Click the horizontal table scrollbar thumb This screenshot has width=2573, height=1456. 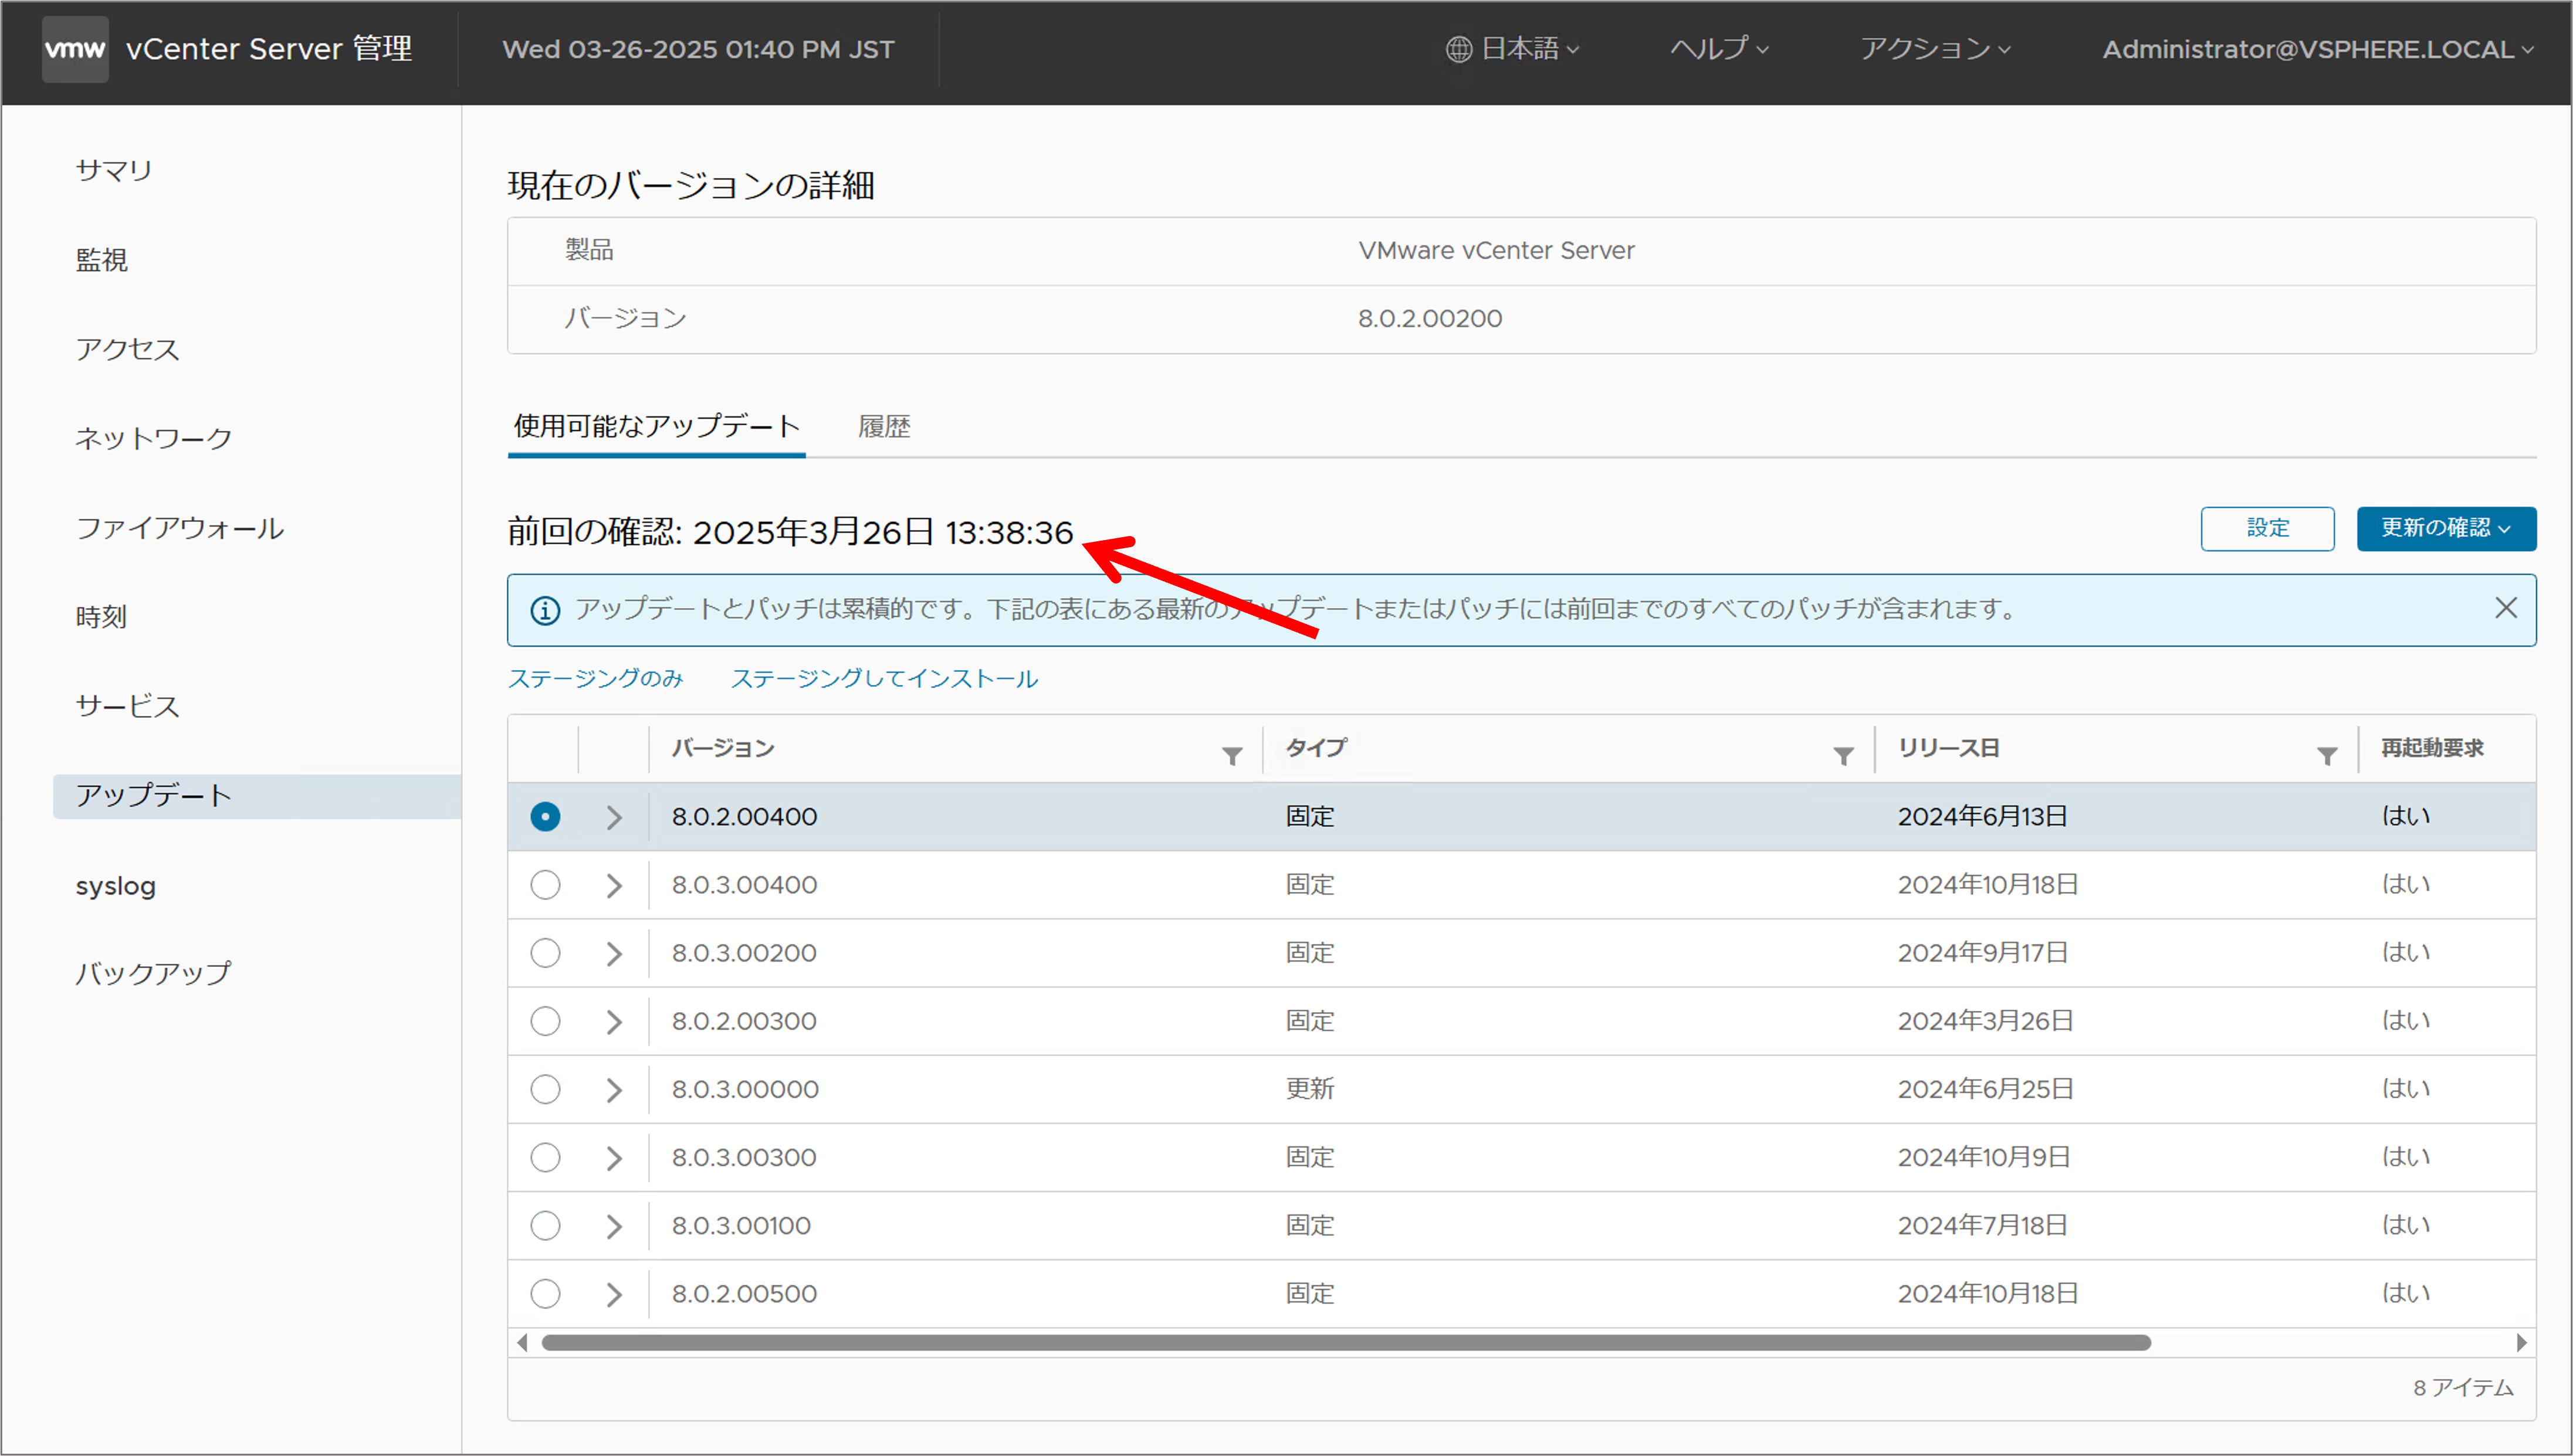(1346, 1343)
